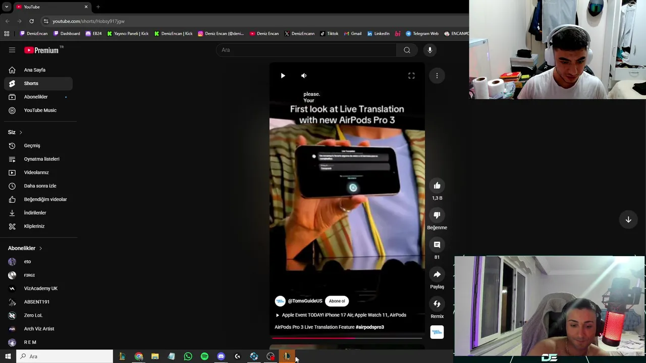Select Shorts in the sidebar
This screenshot has height=363, width=646.
pos(38,83)
